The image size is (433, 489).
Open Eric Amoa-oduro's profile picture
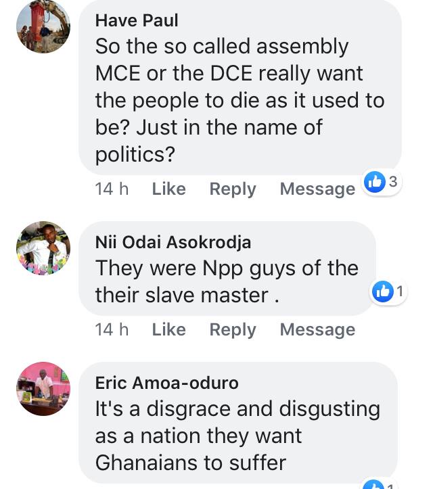point(43,388)
